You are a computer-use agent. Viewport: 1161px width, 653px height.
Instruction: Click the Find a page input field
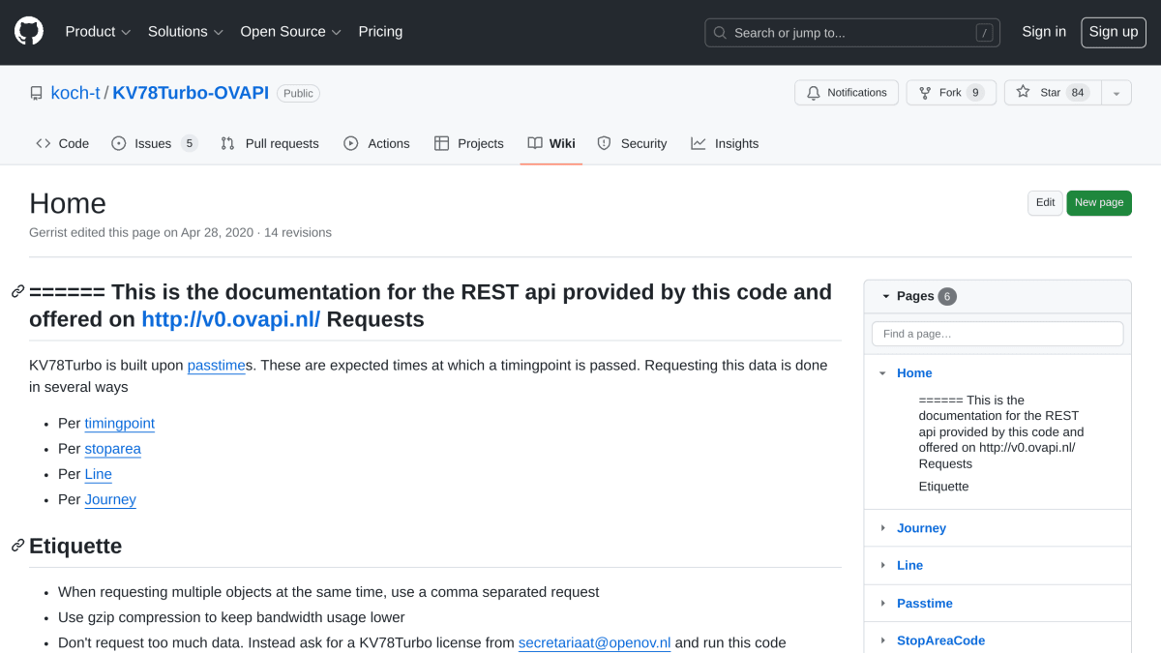click(x=997, y=334)
